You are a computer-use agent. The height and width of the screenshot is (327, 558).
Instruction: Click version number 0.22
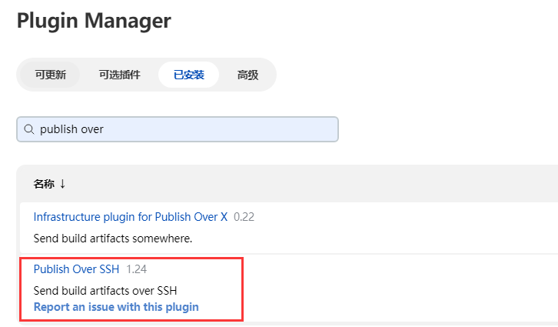click(x=244, y=217)
